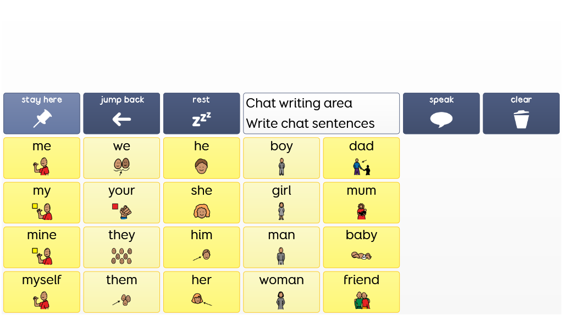The width and height of the screenshot is (563, 316).
Task: Select the 'dad' symbol cell
Action: click(x=361, y=158)
